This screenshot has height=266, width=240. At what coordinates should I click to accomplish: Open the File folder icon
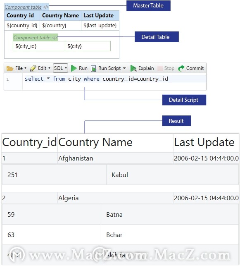[x=10, y=68]
